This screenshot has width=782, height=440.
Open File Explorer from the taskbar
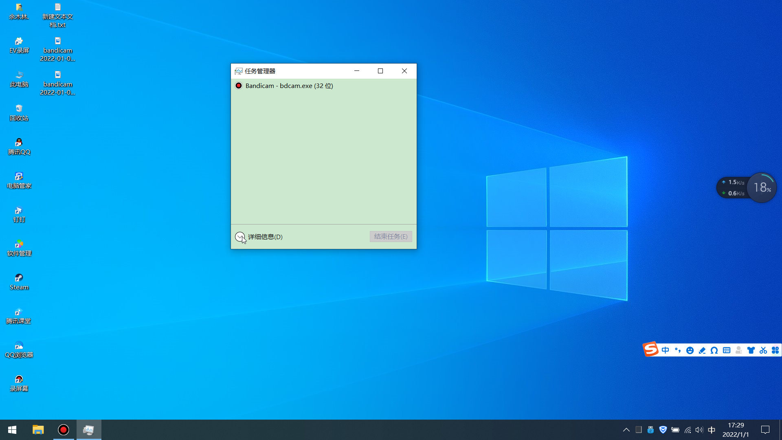[38, 430]
